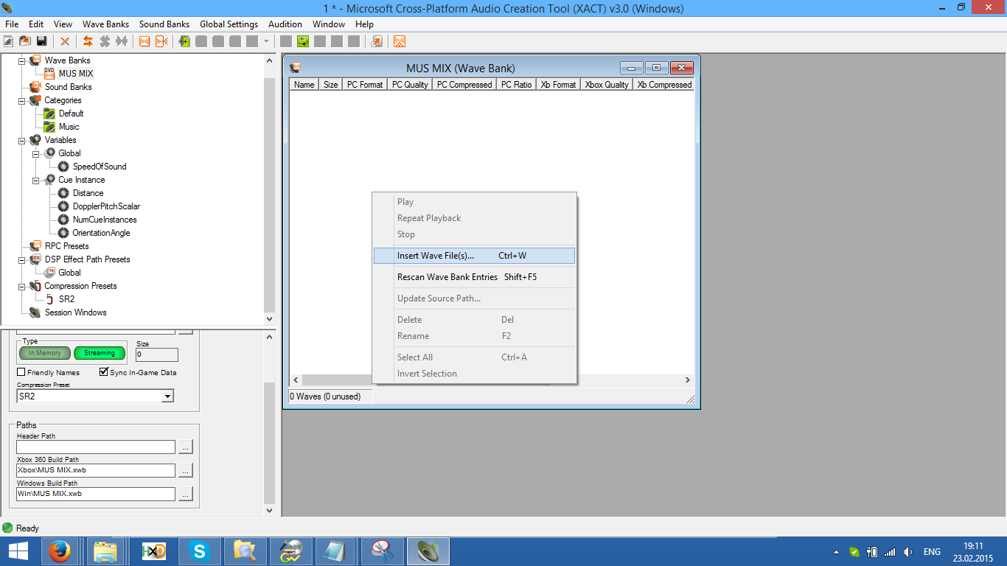This screenshot has width=1007, height=566.
Task: Select the Session Windows tree node
Action: (x=75, y=312)
